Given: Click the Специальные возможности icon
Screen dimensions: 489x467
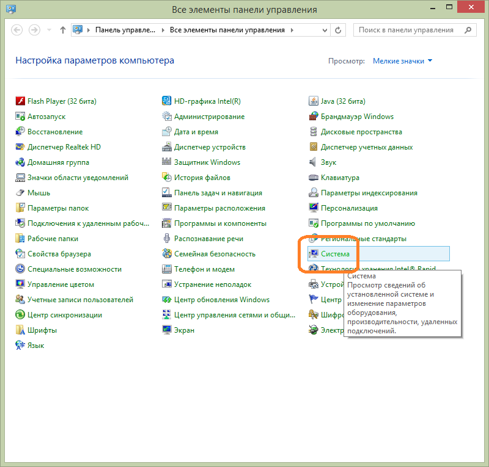Looking at the screenshot, I should (20, 269).
